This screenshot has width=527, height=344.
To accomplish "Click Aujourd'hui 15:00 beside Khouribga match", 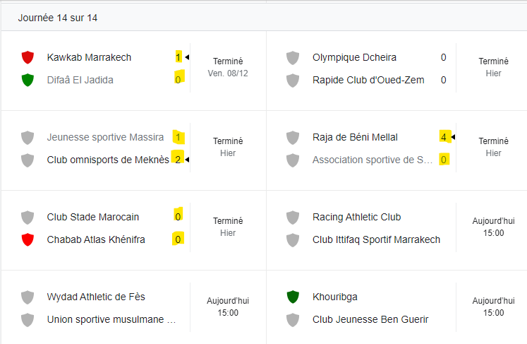I will pos(493,307).
